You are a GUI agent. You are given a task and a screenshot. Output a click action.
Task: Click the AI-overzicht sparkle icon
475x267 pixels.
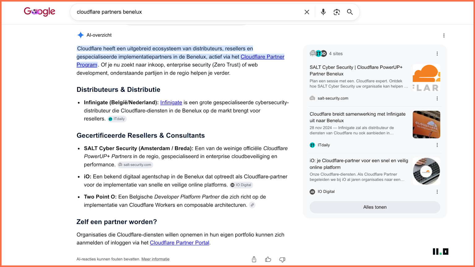(x=80, y=35)
